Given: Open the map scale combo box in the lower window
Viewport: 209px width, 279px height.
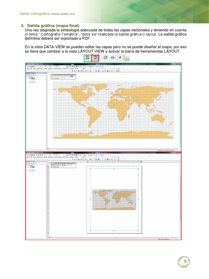Looking at the screenshot, I should tap(59, 155).
